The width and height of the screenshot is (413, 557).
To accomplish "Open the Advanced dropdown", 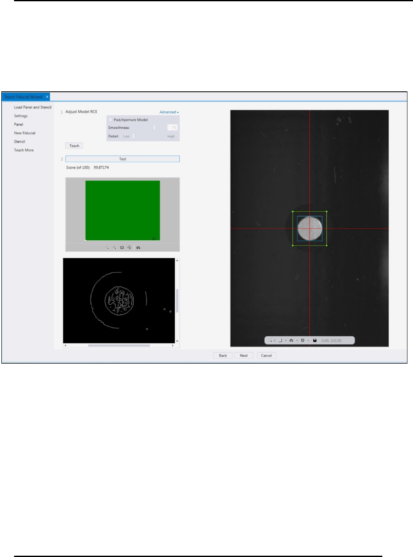I will point(169,112).
